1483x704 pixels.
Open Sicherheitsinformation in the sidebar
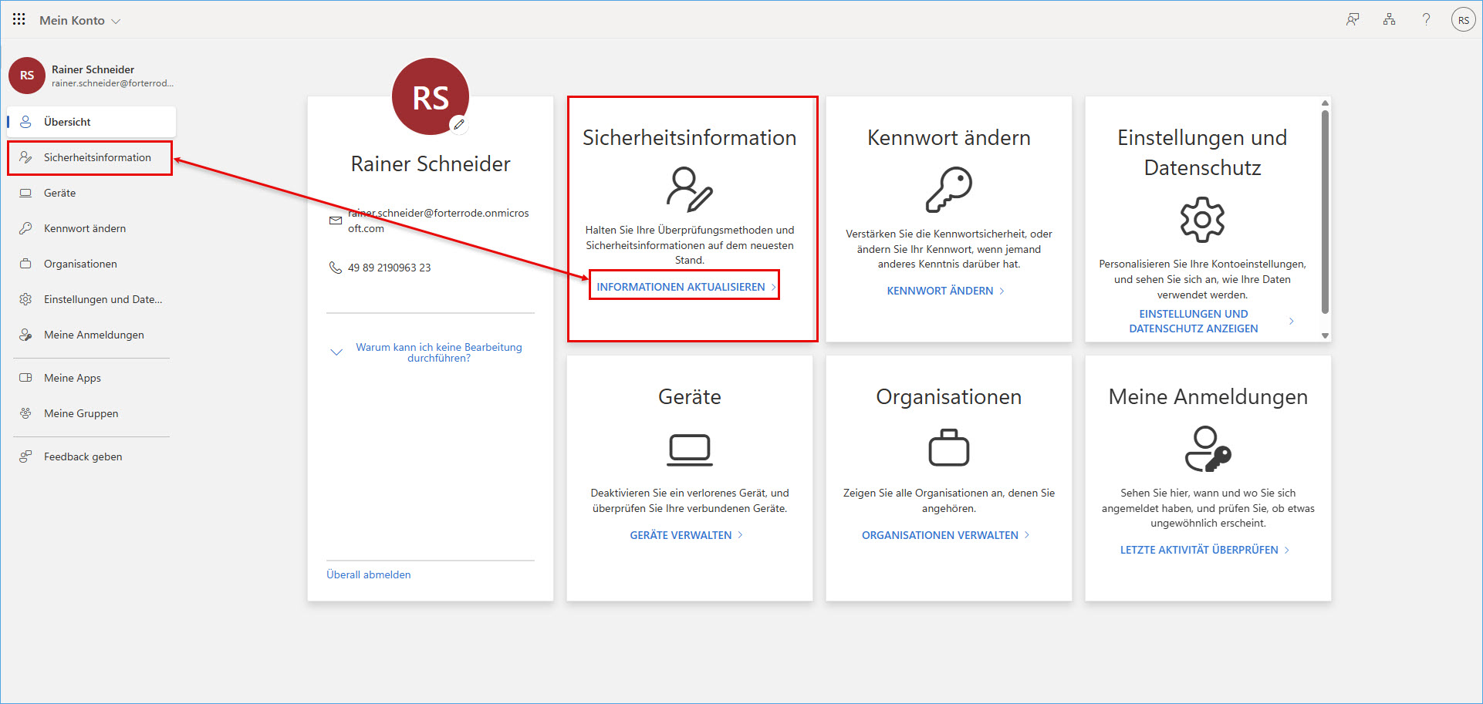coord(90,157)
